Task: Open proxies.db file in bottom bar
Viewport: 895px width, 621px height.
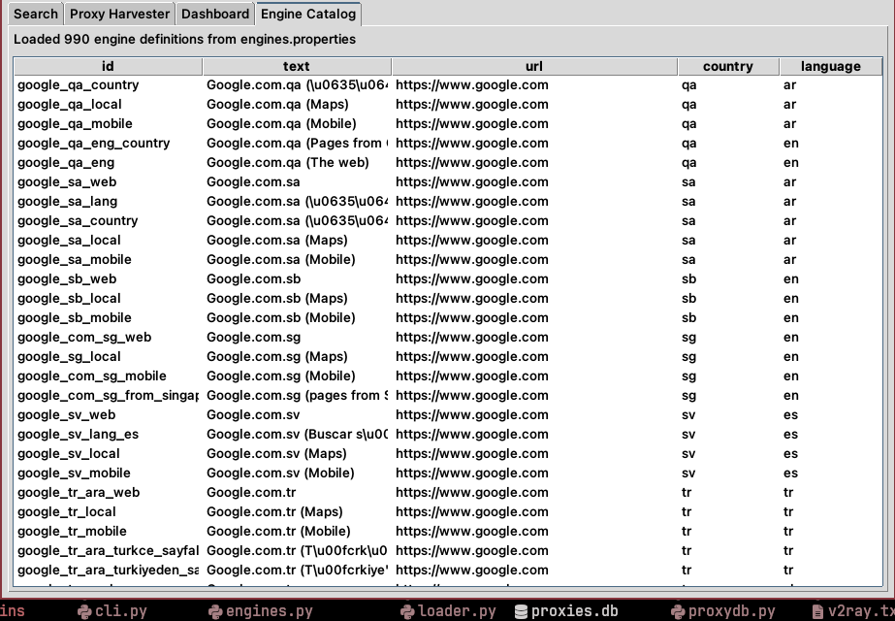Action: 574,611
